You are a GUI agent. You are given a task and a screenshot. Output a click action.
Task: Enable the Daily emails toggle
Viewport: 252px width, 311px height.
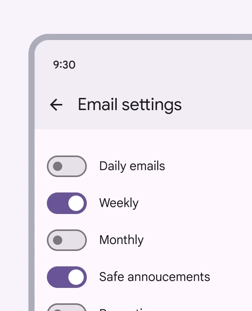click(x=66, y=166)
